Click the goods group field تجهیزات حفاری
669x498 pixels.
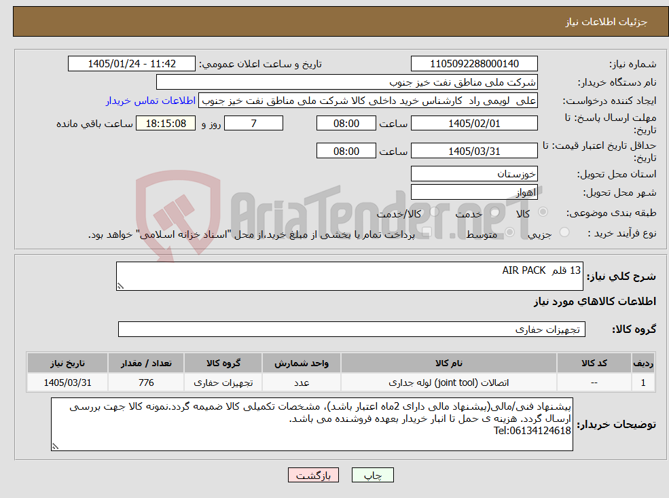pyautogui.click(x=352, y=329)
